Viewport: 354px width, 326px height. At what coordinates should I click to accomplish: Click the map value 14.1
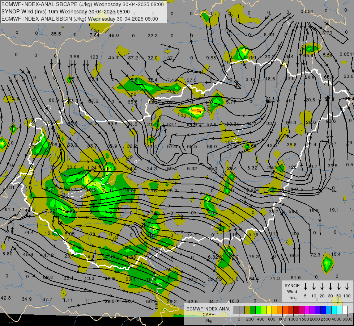pos(192,235)
